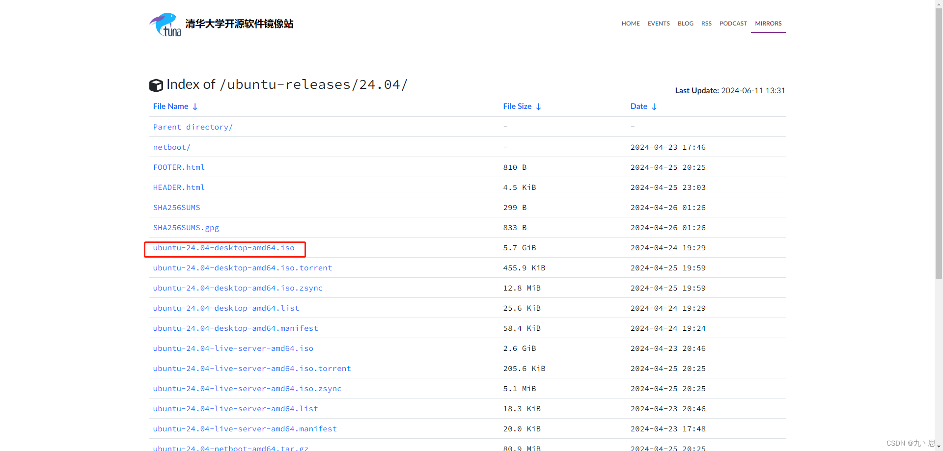This screenshot has height=451, width=943.
Task: Sort by Date column header
Action: click(x=638, y=106)
